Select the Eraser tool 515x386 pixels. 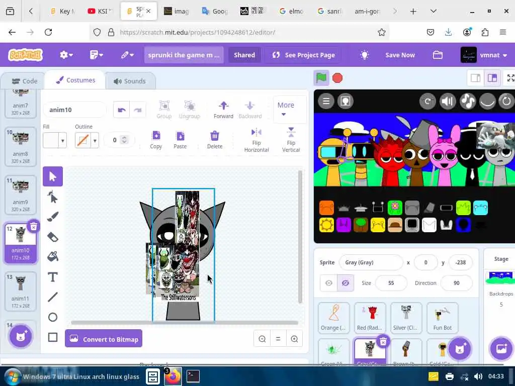(x=52, y=237)
